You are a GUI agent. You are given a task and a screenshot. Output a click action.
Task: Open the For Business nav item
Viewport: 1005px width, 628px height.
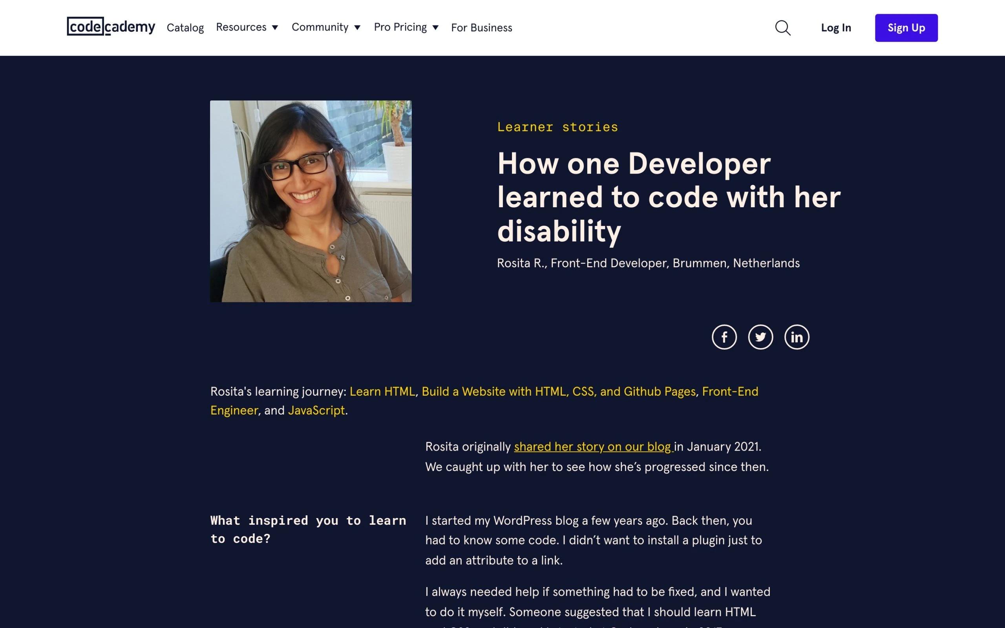click(x=481, y=28)
